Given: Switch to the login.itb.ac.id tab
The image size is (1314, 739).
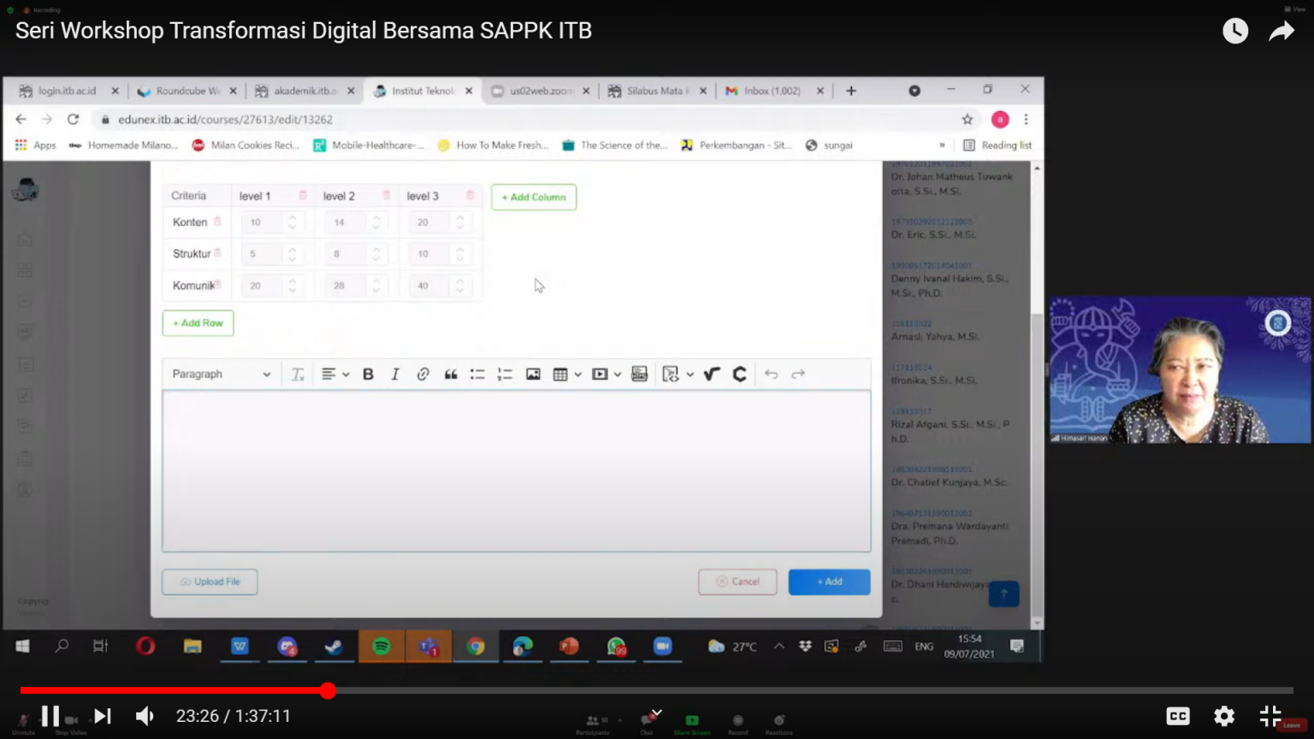Looking at the screenshot, I should pyautogui.click(x=67, y=91).
